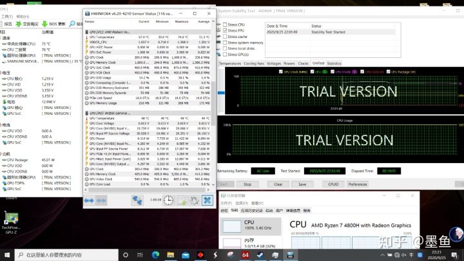The height and width of the screenshot is (261, 464).
Task: Click the AIDA64 report page icon
Action: click(1, 24)
